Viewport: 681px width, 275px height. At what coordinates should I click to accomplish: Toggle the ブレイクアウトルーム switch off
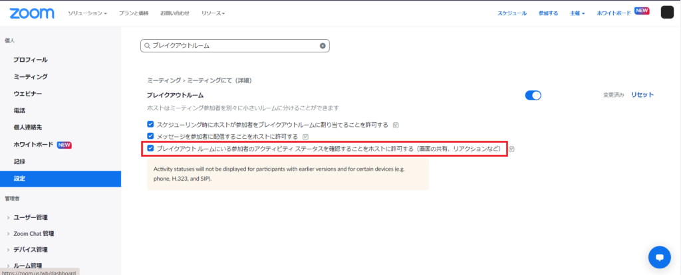(x=533, y=95)
